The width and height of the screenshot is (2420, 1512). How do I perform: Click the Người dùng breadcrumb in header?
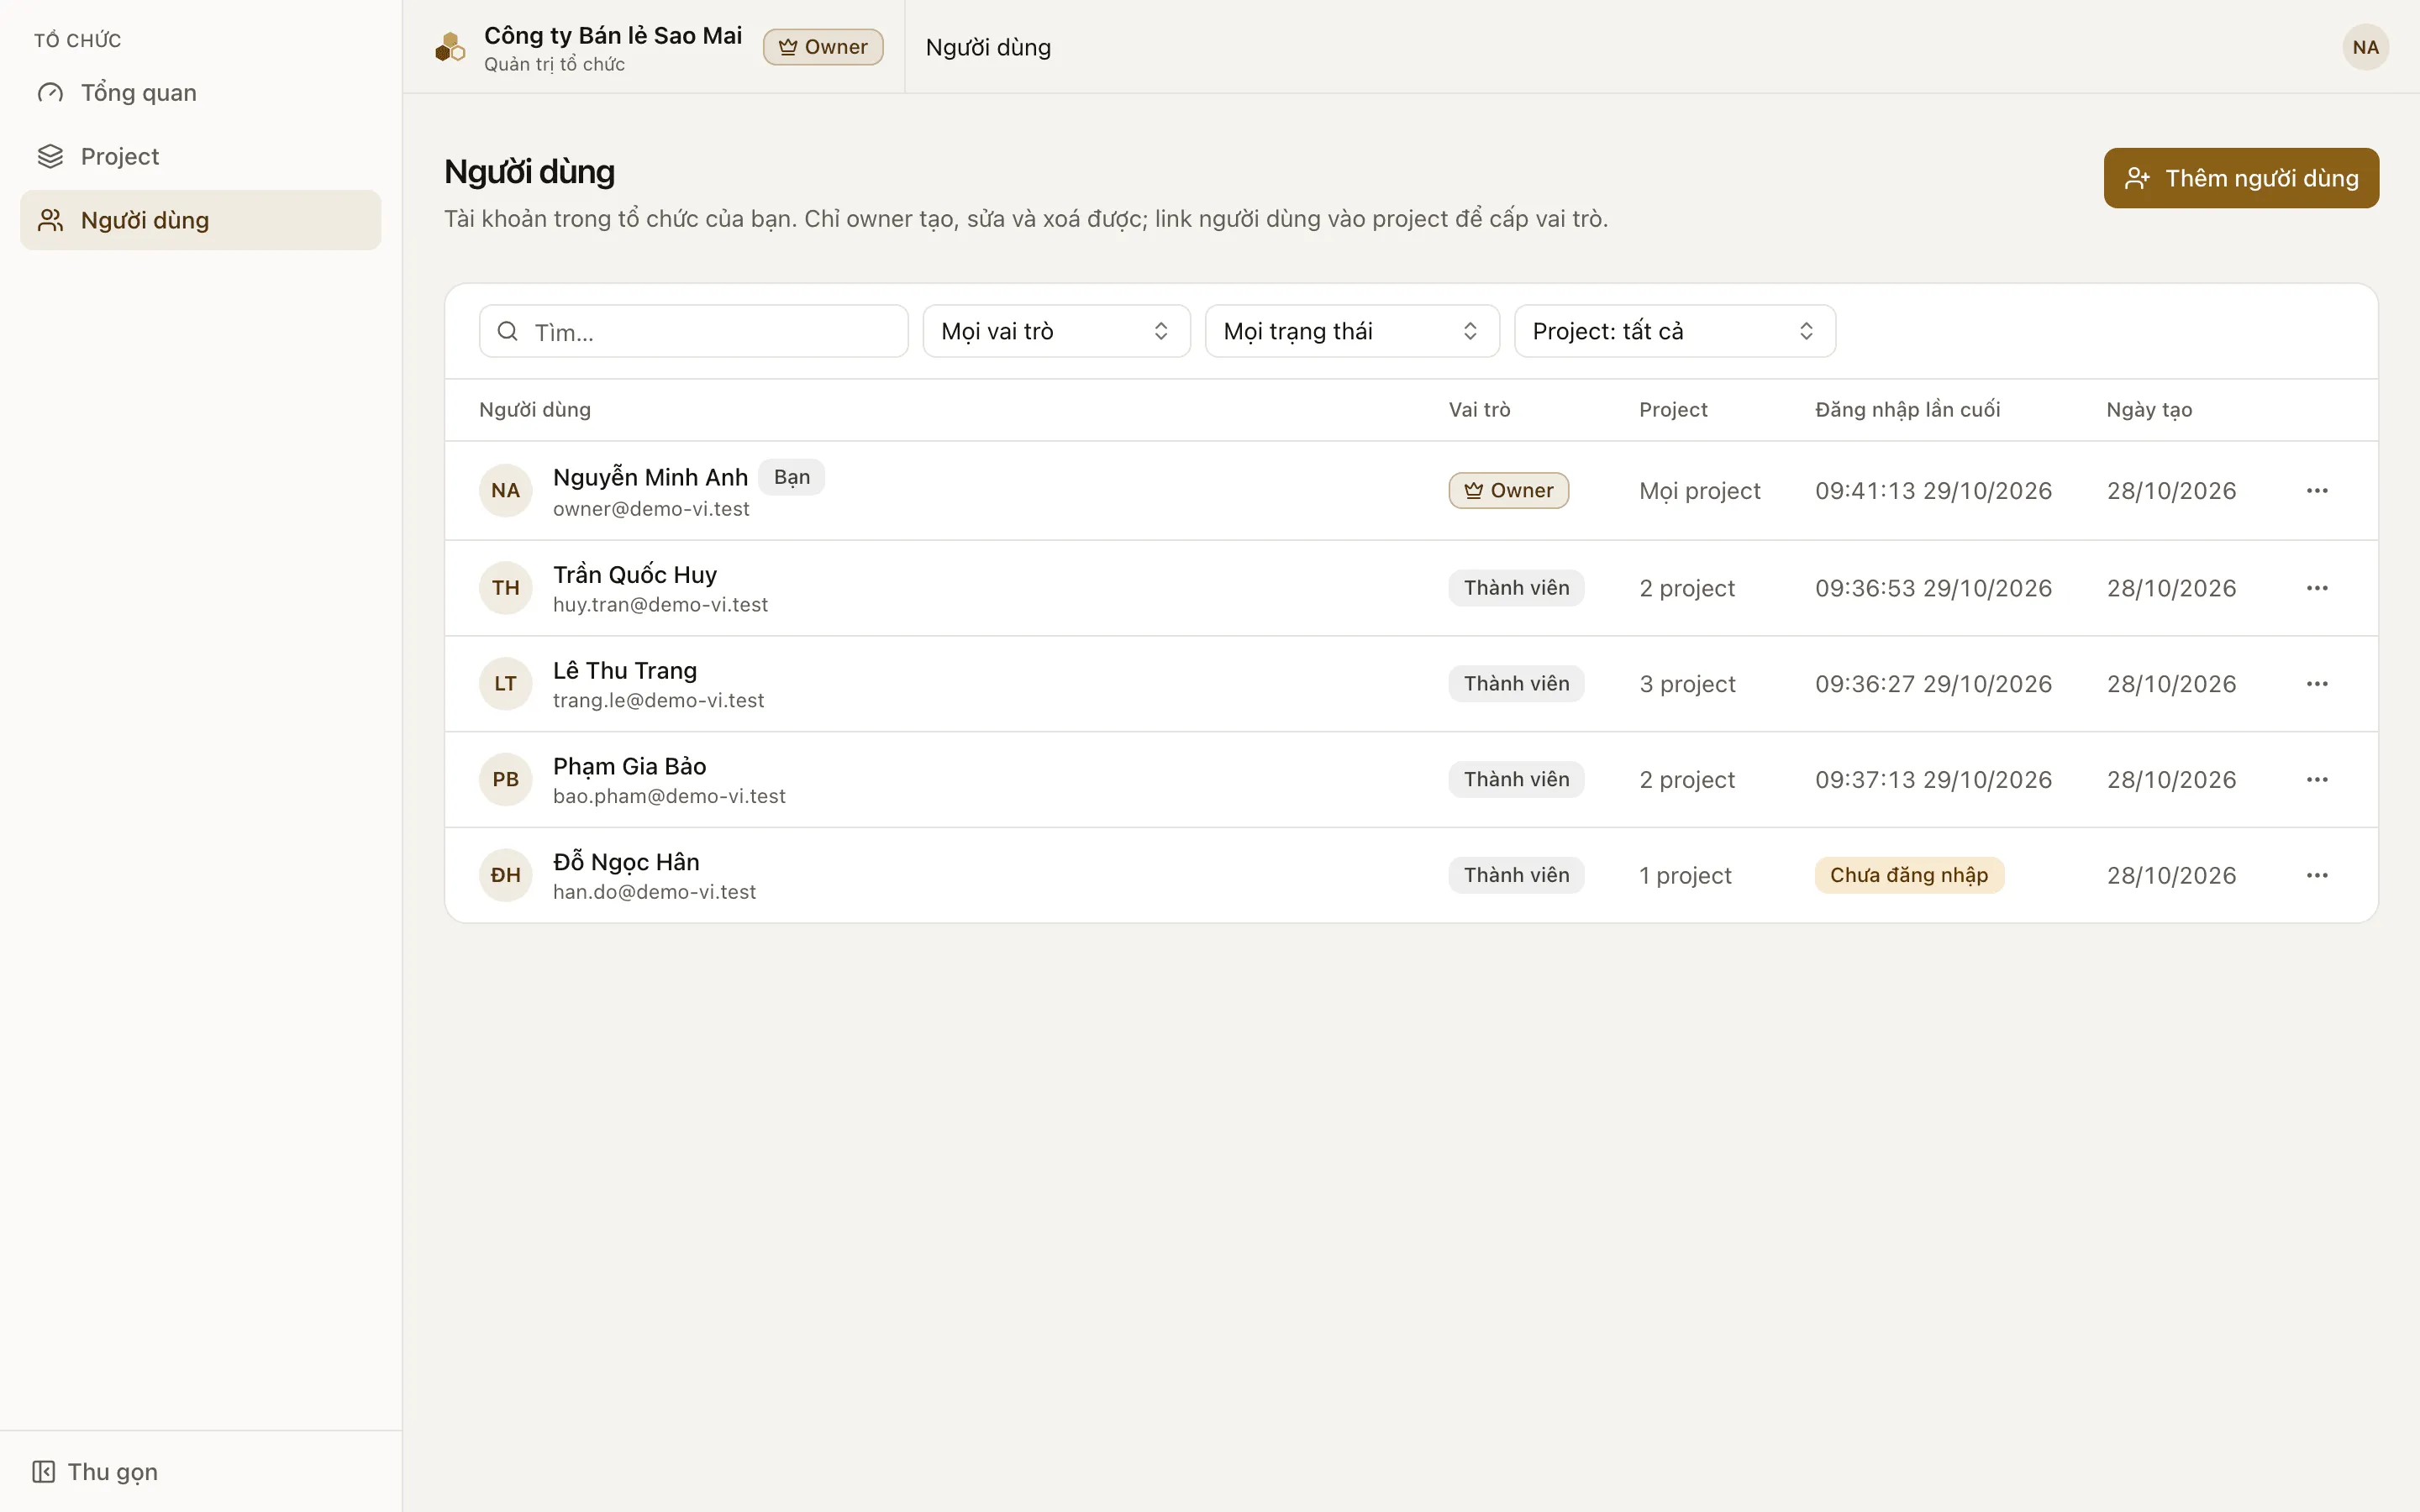tap(988, 47)
